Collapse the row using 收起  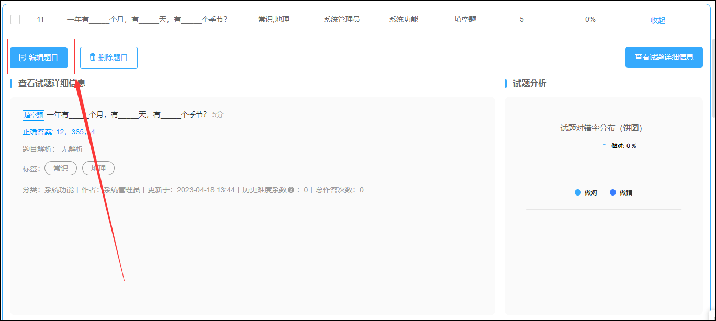[x=657, y=20]
